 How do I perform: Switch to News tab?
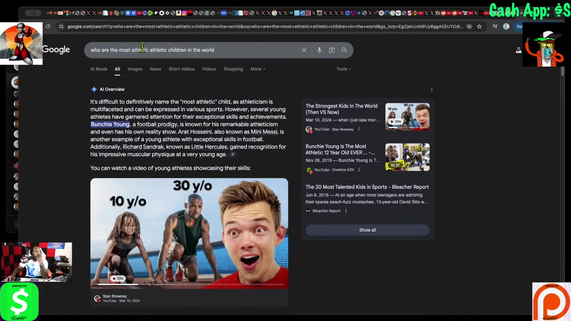[x=155, y=69]
